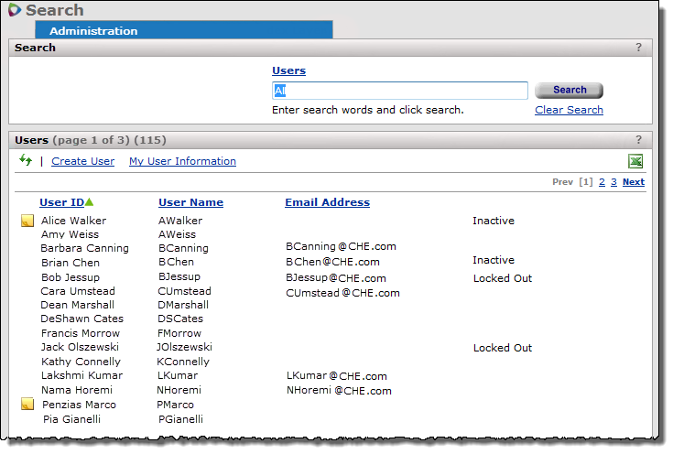Viewport: 673px width, 454px height.
Task: Open the Create User link
Action: (82, 161)
